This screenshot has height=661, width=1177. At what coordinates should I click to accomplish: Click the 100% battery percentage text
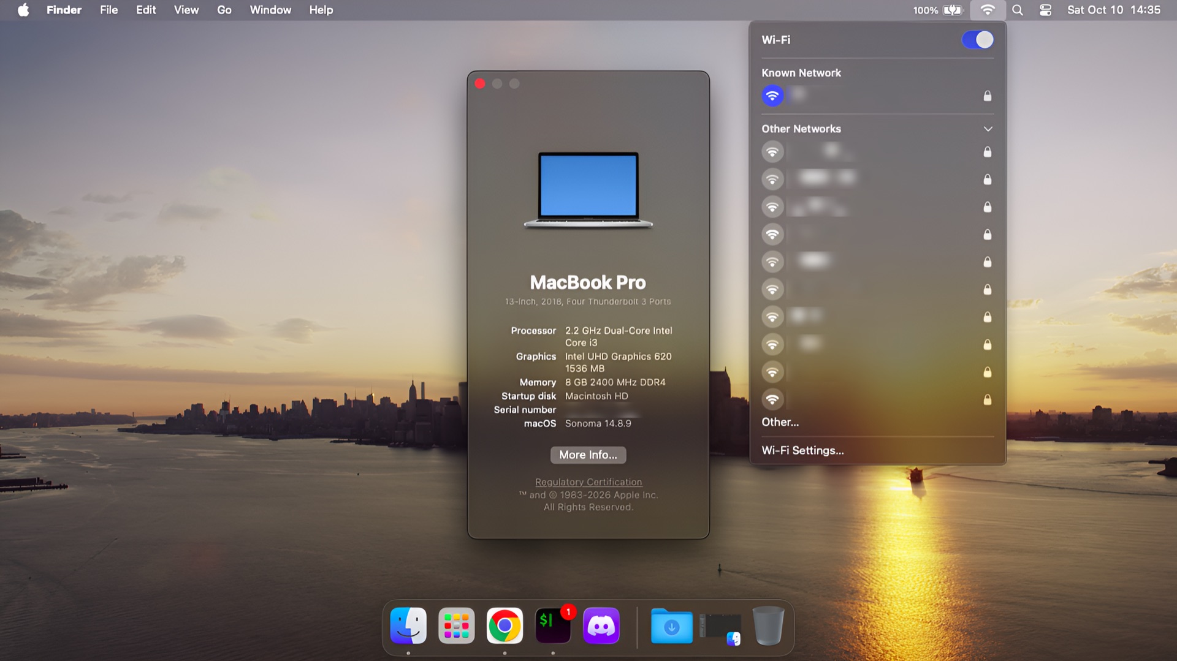tap(925, 10)
